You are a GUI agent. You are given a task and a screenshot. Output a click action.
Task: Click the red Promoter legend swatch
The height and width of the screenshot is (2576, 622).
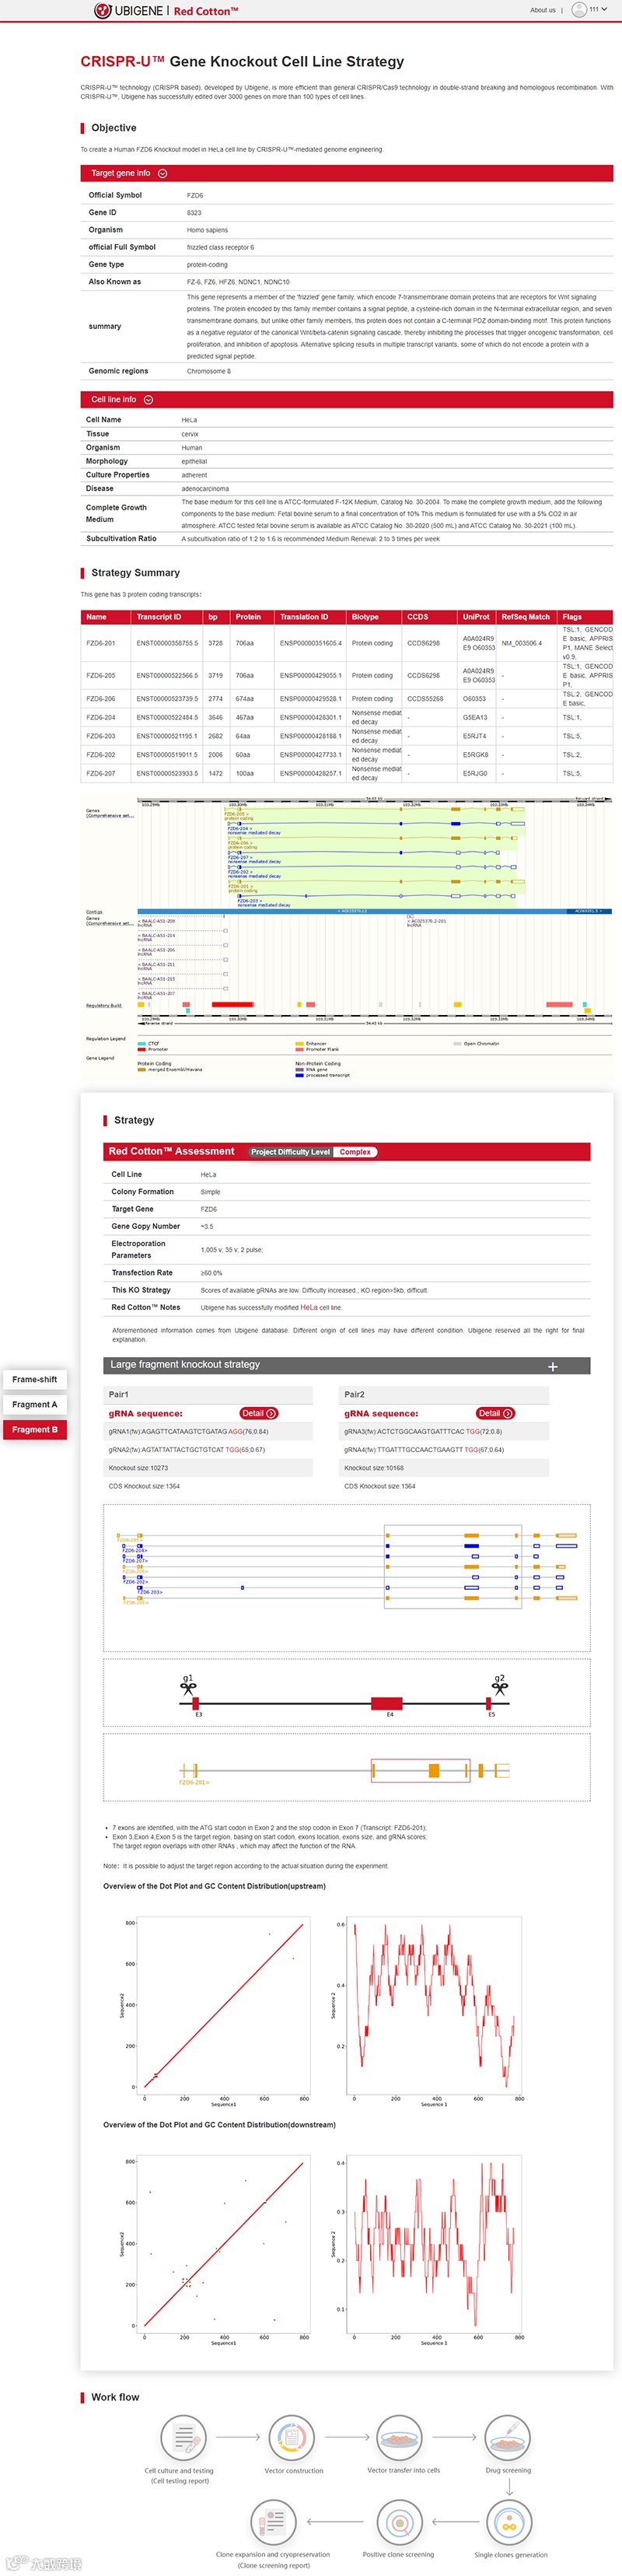tap(142, 1049)
